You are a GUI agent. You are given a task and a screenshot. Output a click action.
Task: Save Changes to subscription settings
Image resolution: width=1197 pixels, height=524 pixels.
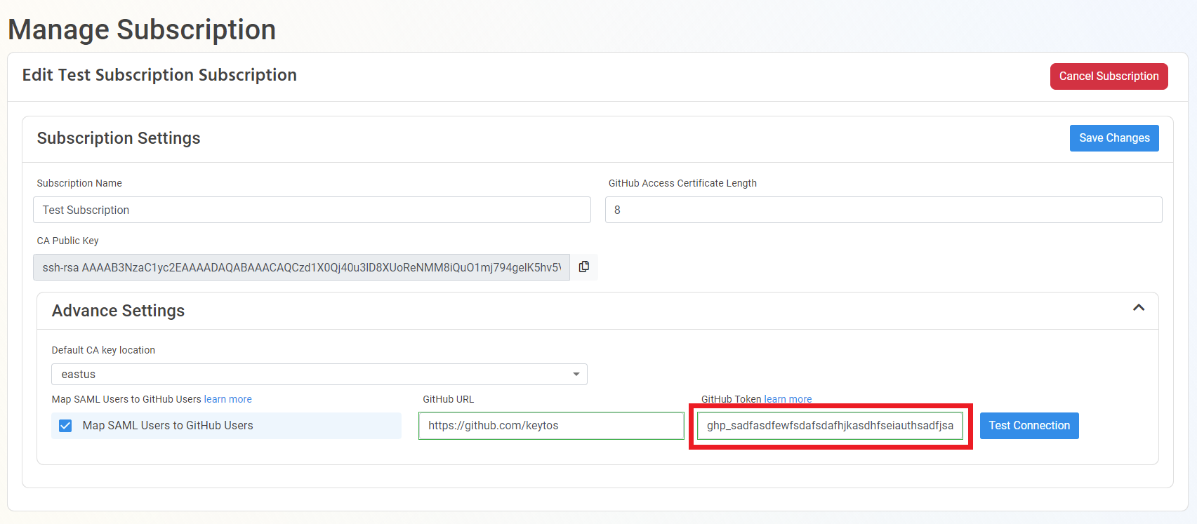pyautogui.click(x=1114, y=138)
